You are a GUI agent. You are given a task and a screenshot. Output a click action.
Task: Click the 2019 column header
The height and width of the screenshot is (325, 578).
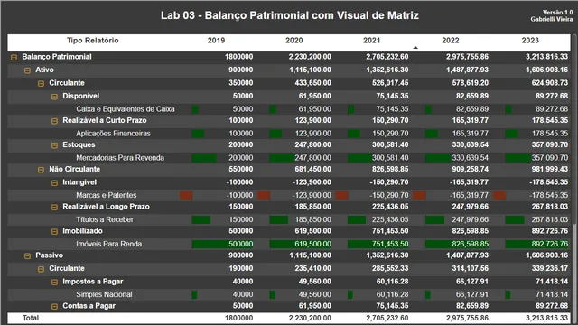[216, 41]
